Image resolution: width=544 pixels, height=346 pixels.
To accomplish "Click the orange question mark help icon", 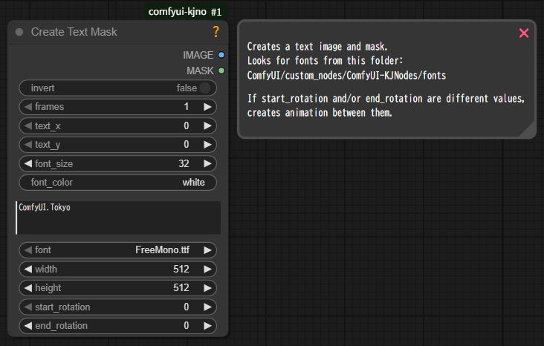I will 216,32.
